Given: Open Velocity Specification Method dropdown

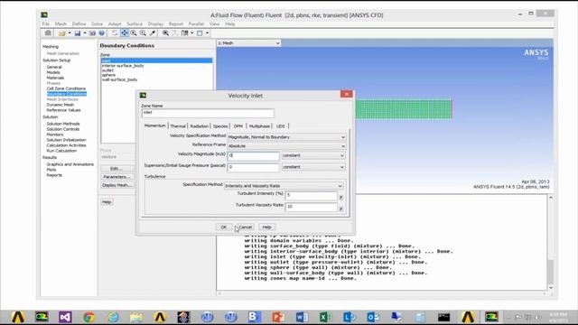Looking at the screenshot, I should [x=287, y=137].
